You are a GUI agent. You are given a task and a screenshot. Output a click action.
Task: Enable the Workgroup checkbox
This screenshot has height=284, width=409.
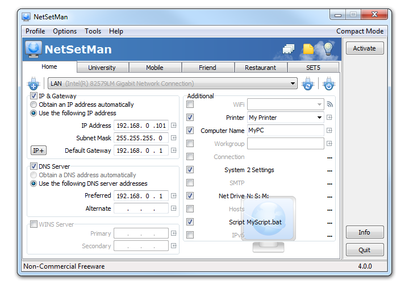[x=190, y=144]
